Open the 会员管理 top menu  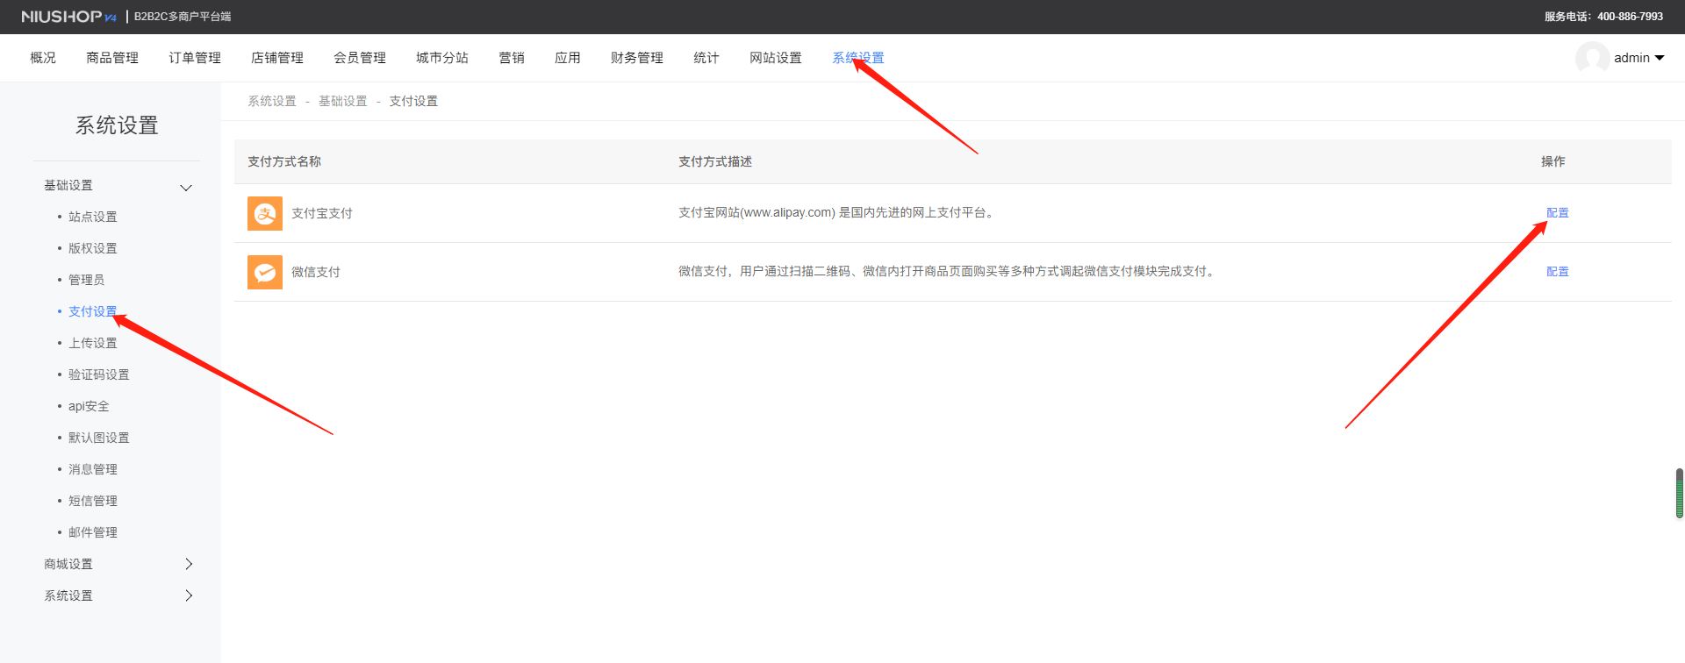[x=360, y=58]
